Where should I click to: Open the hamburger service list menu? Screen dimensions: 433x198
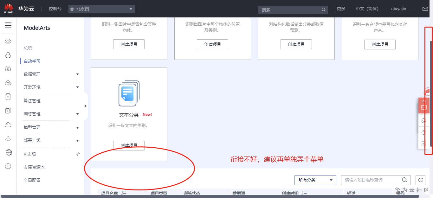[x=8, y=26]
